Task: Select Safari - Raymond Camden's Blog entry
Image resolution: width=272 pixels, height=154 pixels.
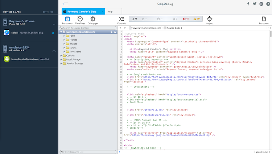Action: [27, 33]
